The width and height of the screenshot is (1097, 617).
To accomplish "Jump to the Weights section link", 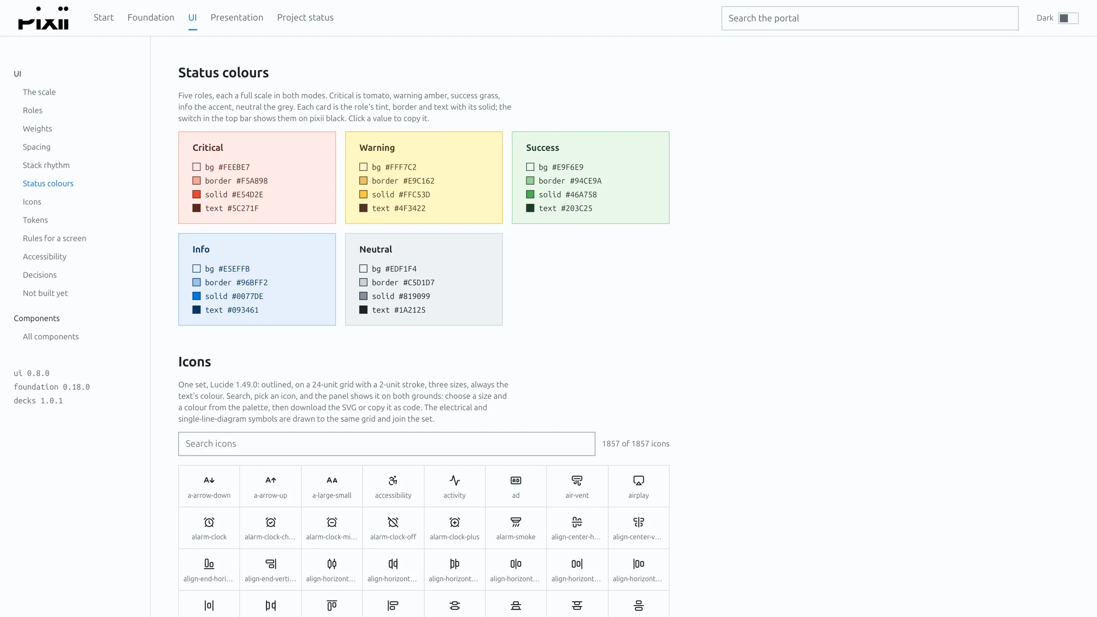I will click(x=37, y=128).
